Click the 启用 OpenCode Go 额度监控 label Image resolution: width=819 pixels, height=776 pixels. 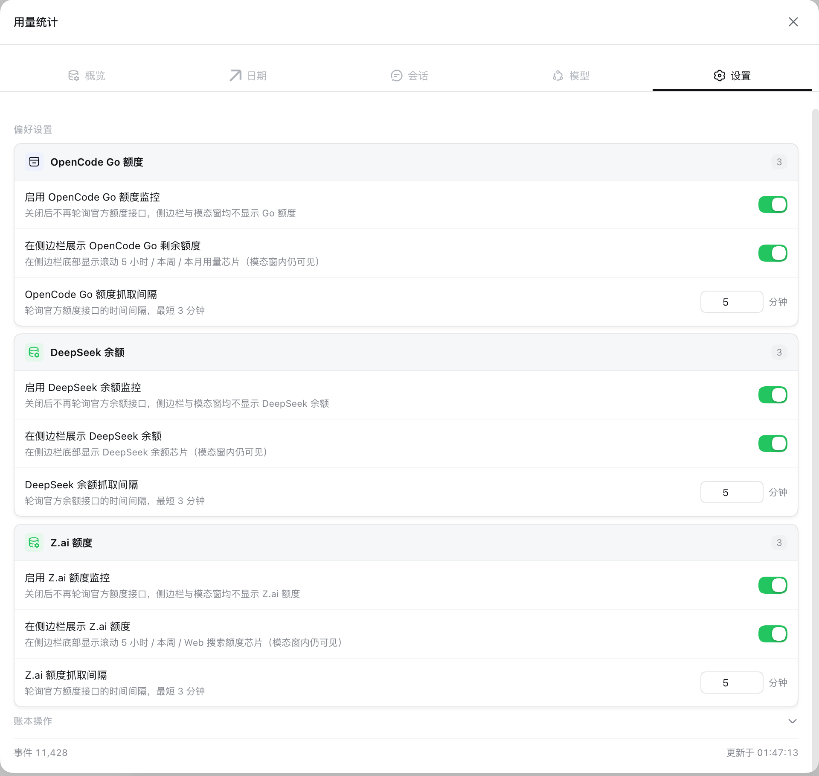(x=92, y=197)
